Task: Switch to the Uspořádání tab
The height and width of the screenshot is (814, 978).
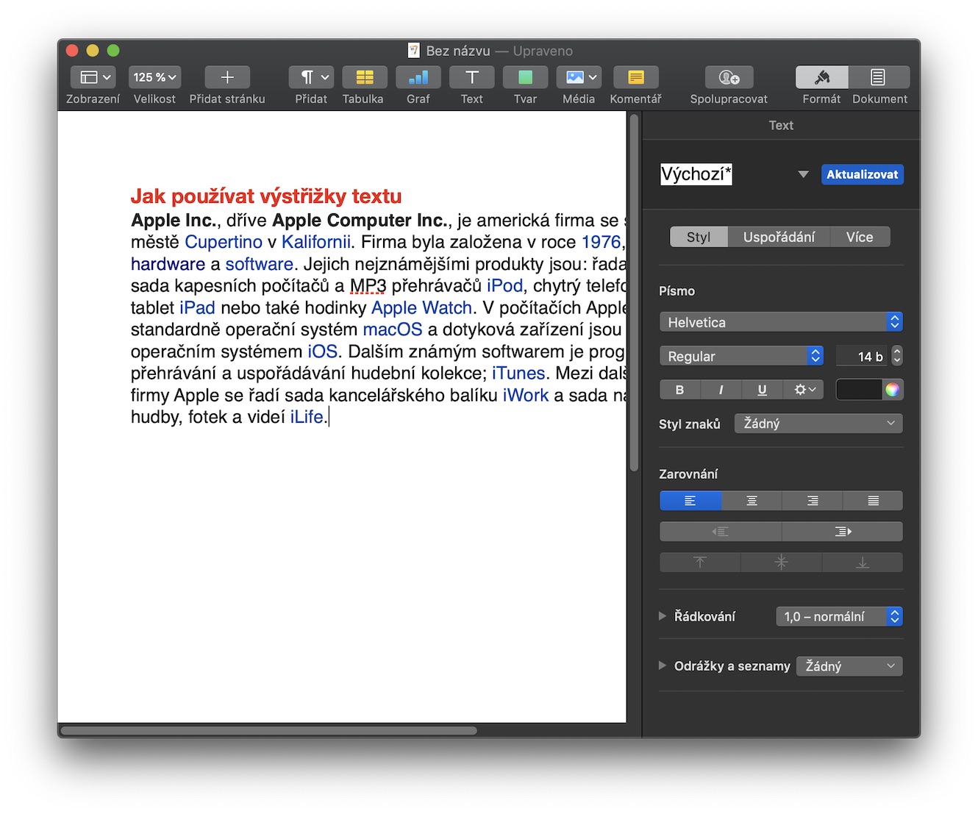Action: tap(779, 237)
